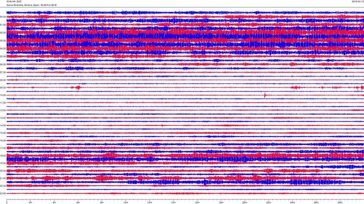Select the 13:30 time label
This screenshot has width=364, height=204.
[3, 118]
